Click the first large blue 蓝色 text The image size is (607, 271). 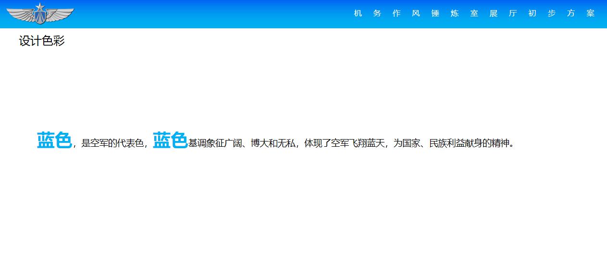pos(54,141)
